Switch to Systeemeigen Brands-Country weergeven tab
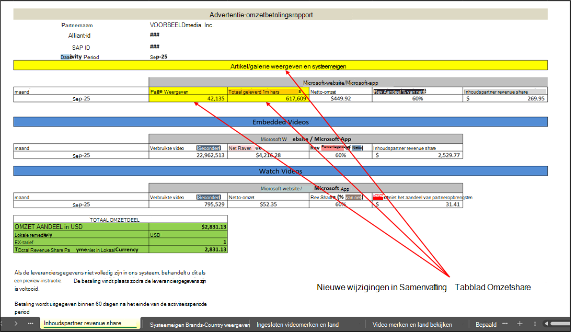This screenshot has height=332, width=588. 200,325
